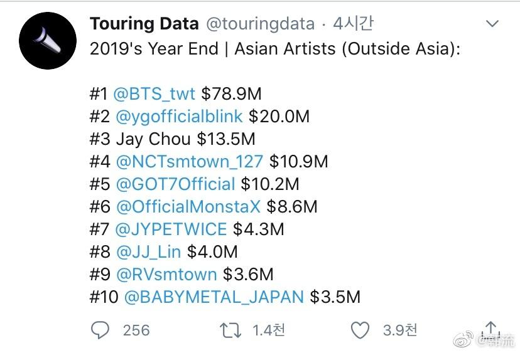Tap the retweet arrows icon
Viewport: 520px width, 353px height.
point(229,330)
